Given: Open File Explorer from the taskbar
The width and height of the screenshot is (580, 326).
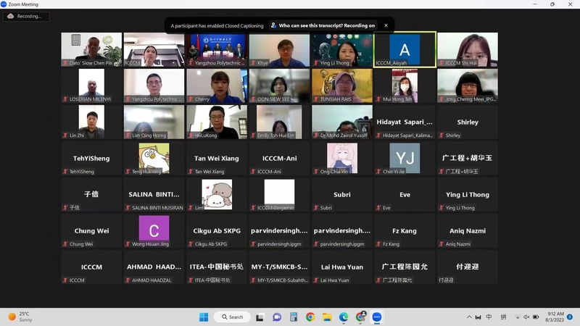Looking at the screenshot, I should pos(327,317).
